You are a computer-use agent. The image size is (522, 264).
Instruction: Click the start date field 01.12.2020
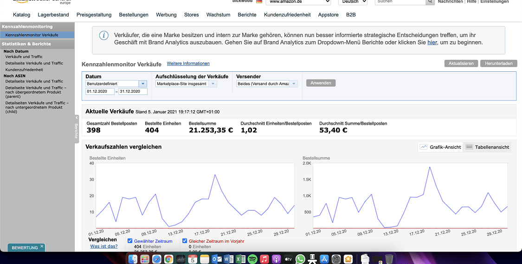click(99, 92)
